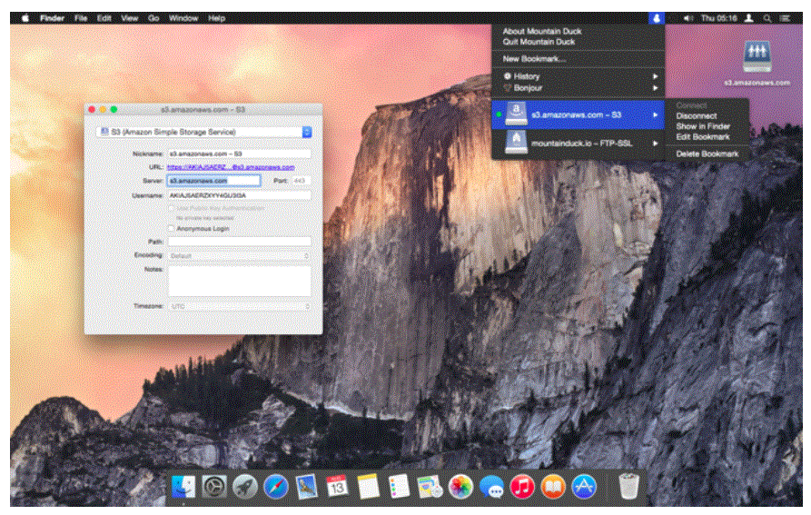Choose Edit Bookmark

702,137
